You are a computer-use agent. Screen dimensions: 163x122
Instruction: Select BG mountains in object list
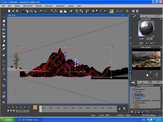coord(140,103)
